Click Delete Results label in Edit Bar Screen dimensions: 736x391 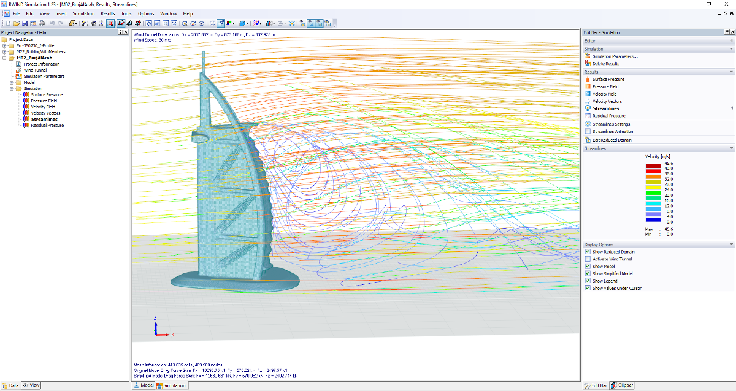pos(606,64)
